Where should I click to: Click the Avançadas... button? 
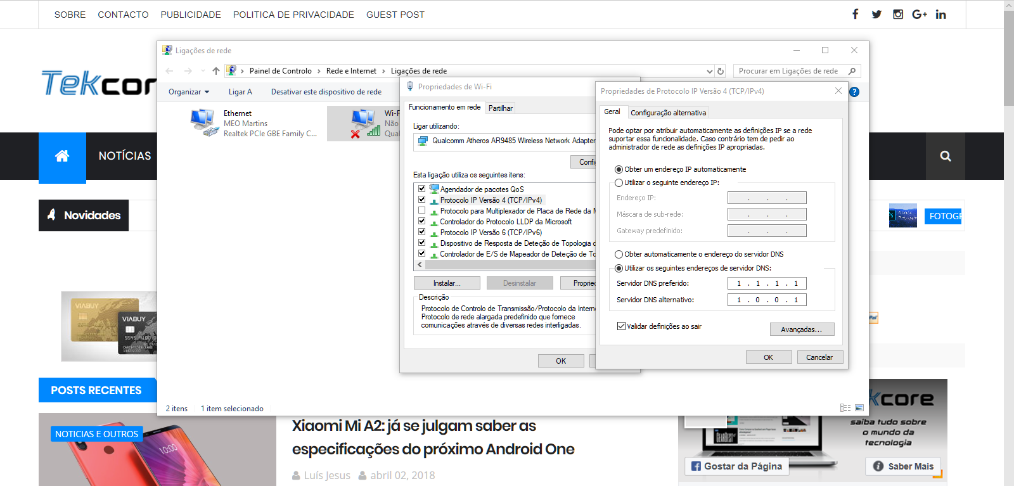click(802, 329)
